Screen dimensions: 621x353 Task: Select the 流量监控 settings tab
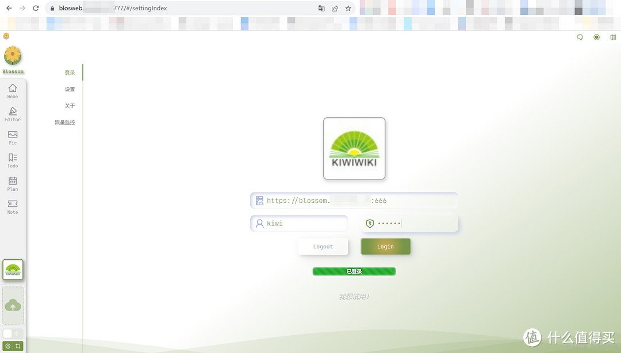[x=65, y=122]
